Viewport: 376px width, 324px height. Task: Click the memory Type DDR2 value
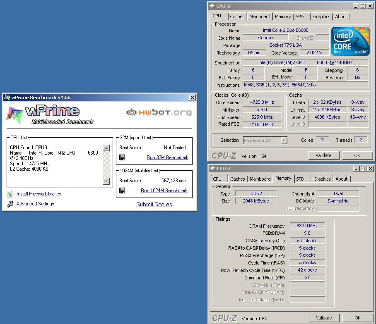click(256, 193)
